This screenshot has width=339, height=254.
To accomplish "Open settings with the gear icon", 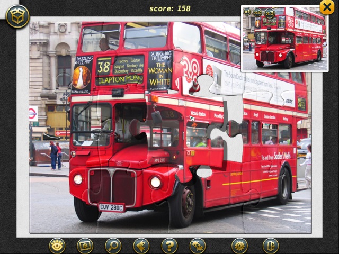I will click(239, 246).
